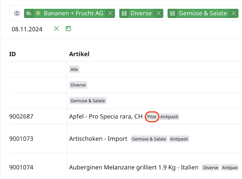Open the calendar date picker
The width and height of the screenshot is (242, 179).
[x=68, y=28]
